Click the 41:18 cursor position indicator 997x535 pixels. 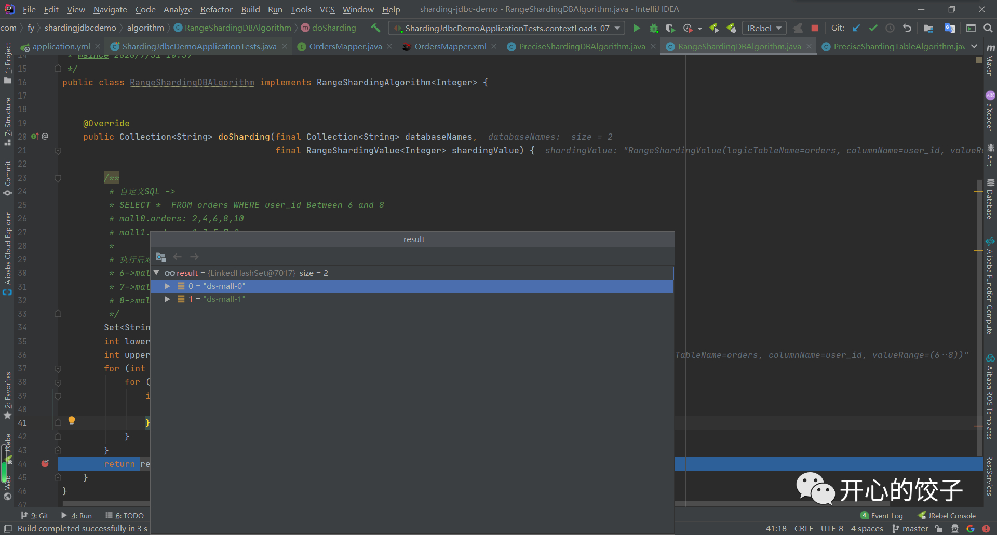tap(776, 529)
